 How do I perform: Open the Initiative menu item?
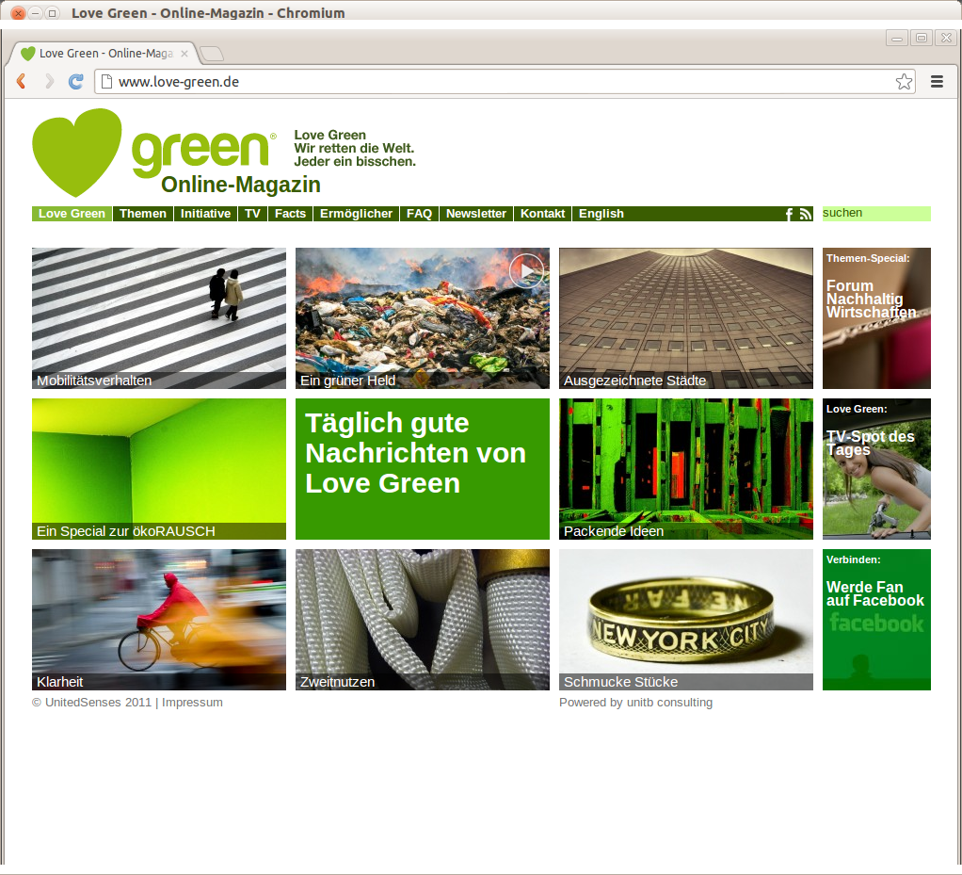pyautogui.click(x=205, y=214)
